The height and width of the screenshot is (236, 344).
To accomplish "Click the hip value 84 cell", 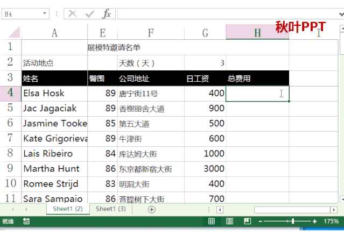I will (x=102, y=154).
